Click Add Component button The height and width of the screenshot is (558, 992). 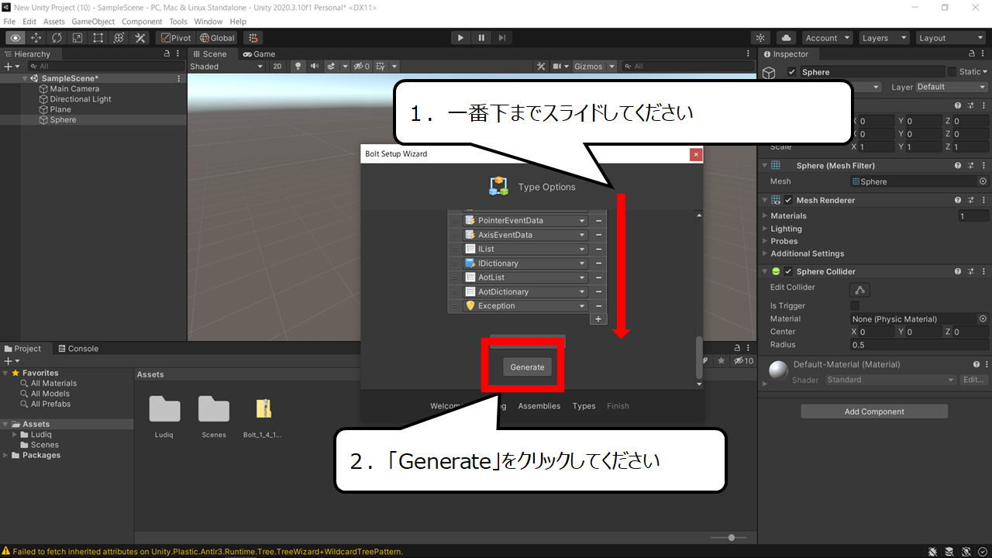pyautogui.click(x=874, y=412)
